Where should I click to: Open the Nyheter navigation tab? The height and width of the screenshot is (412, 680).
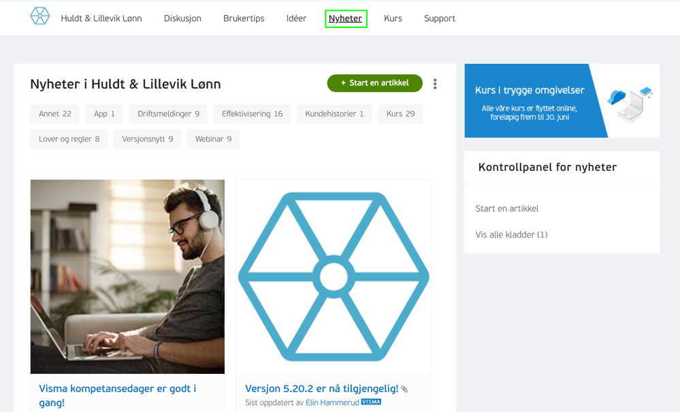coord(346,18)
